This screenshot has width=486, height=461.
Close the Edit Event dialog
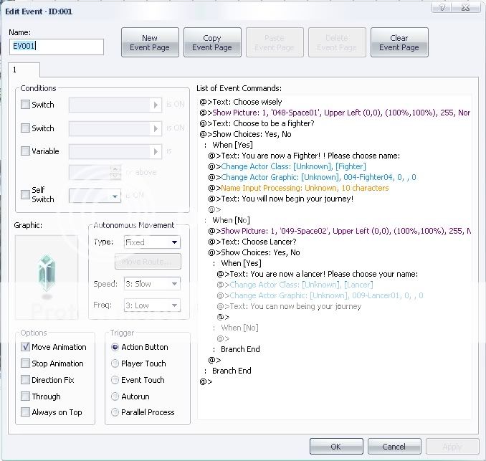[x=470, y=7]
